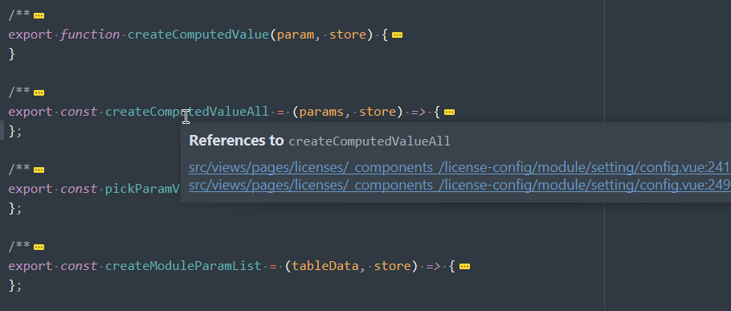Click the createModuleParamList constant name
The width and height of the screenshot is (731, 311).
click(x=183, y=266)
